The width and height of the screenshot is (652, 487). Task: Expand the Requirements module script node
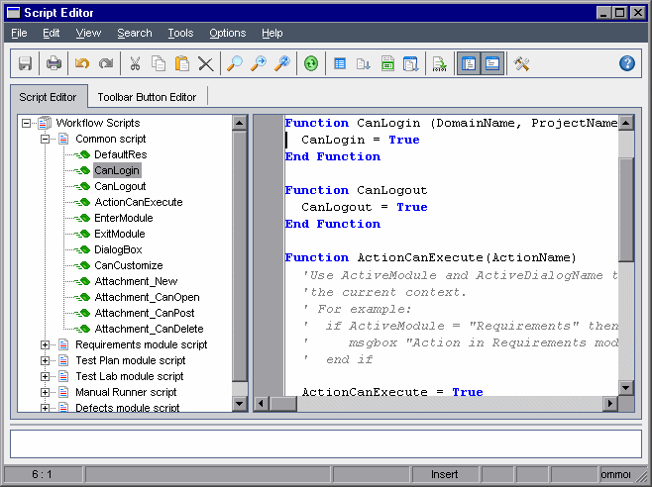(x=46, y=344)
